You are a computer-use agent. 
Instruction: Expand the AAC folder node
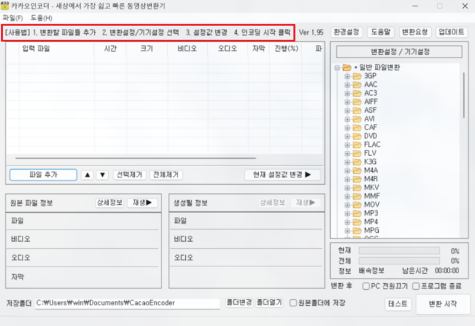347,85
